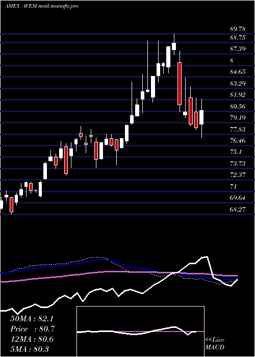Click the 71 price axis label
This screenshot has height=357, width=255.
[234, 187]
